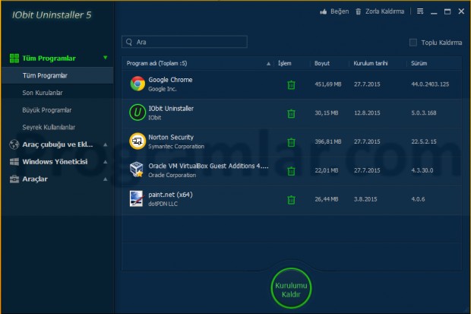Screen dimensions: 471x314
Task: Sort by Boyut column header
Action: click(x=321, y=63)
